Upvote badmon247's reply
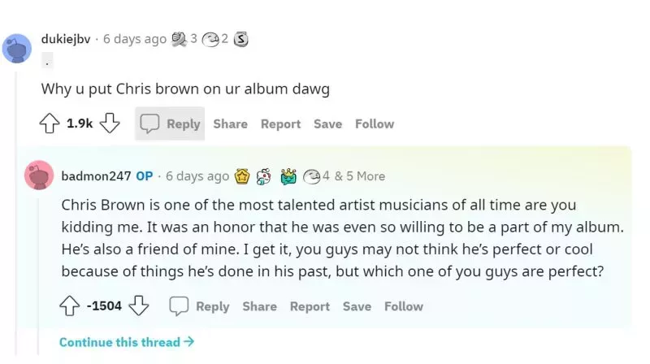Screen dimensions: 650x364 tap(70, 306)
